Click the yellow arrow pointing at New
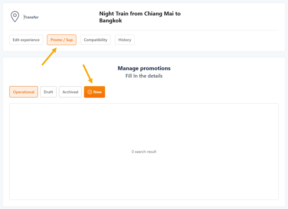 point(88,74)
